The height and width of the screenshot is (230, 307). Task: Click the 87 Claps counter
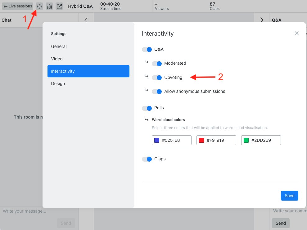pos(214,6)
